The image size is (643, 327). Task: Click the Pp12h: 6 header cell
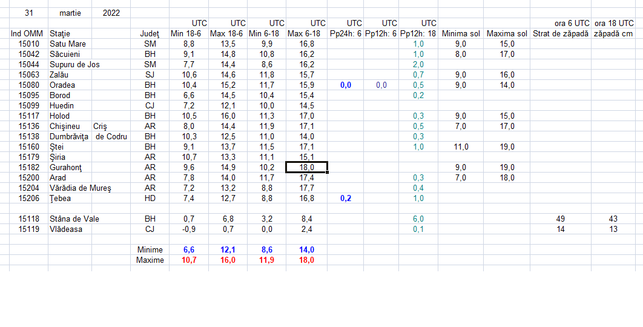click(381, 34)
